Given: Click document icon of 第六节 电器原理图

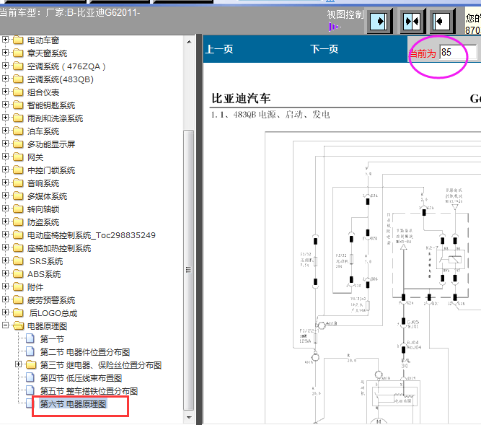Looking at the screenshot, I should point(30,403).
